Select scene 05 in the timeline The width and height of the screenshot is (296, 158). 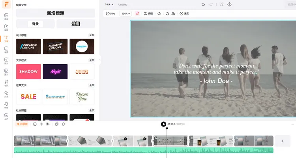coord(211,141)
